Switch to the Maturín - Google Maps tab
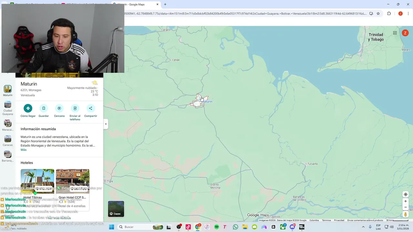The width and height of the screenshot is (413, 232). (136, 5)
